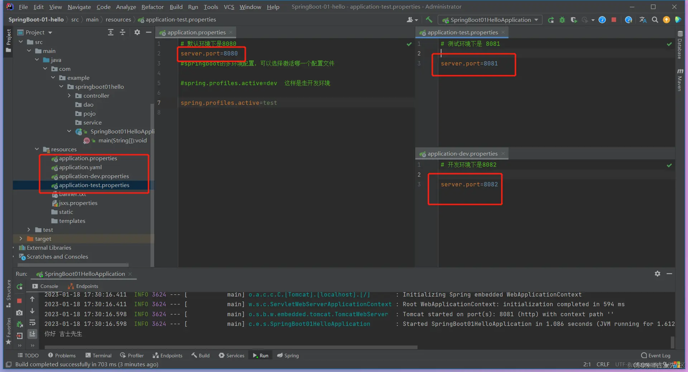Click the resources breadcrumb in navigation bar
Image resolution: width=688 pixels, height=372 pixels.
pyautogui.click(x=118, y=20)
